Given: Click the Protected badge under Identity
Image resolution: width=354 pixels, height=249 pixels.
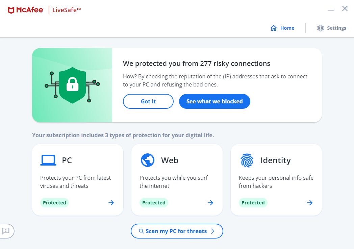Looking at the screenshot, I should pos(253,203).
